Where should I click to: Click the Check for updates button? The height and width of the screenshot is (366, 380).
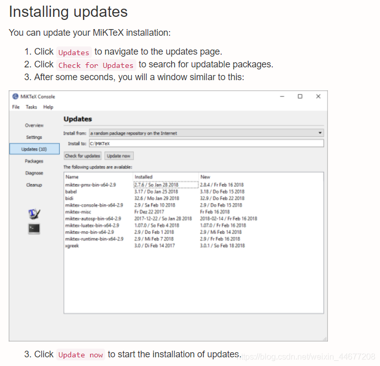[82, 156]
